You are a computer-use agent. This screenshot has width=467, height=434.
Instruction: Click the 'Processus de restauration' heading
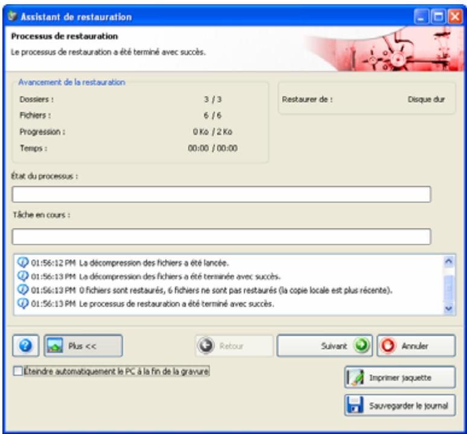tap(65, 36)
